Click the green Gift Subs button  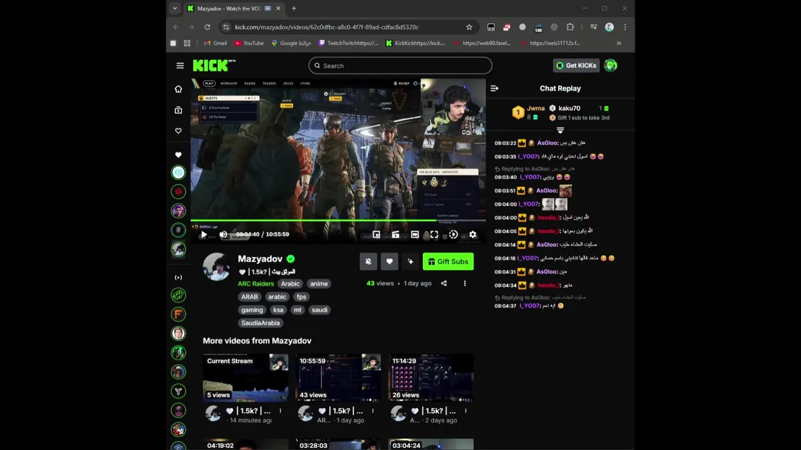point(448,261)
